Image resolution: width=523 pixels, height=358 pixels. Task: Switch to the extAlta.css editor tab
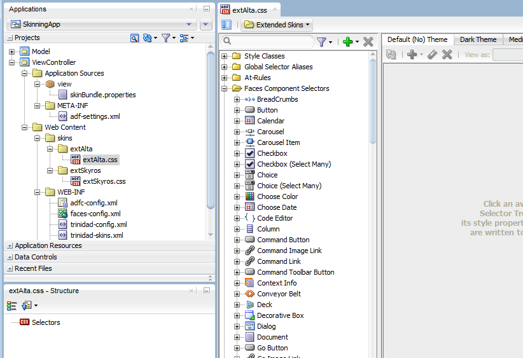(249, 10)
